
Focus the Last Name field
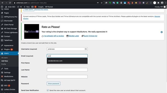tap(67, 70)
